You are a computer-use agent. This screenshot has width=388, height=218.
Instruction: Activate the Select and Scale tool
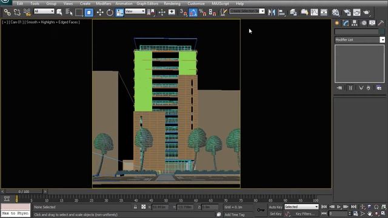(119, 12)
